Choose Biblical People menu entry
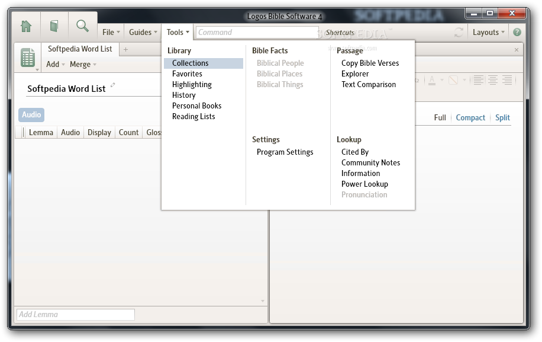 pyautogui.click(x=280, y=63)
